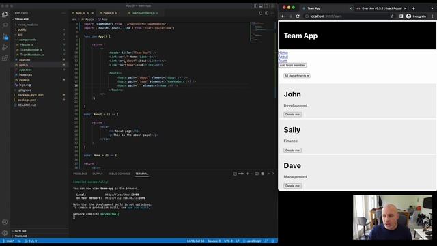Create a new terminal with the plus icon

(x=247, y=174)
